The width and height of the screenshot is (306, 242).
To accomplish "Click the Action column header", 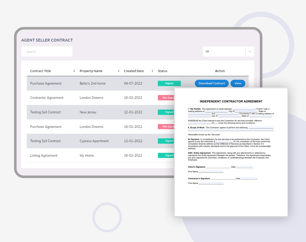I will point(220,71).
